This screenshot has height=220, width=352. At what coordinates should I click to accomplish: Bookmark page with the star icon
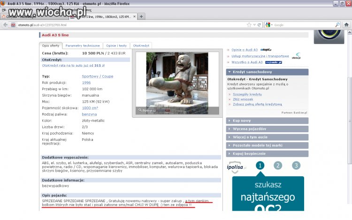tap(249, 25)
